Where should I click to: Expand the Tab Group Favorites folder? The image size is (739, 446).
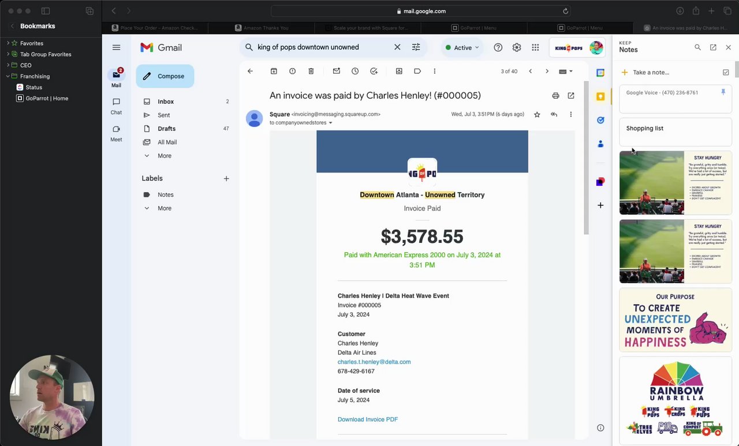click(8, 54)
